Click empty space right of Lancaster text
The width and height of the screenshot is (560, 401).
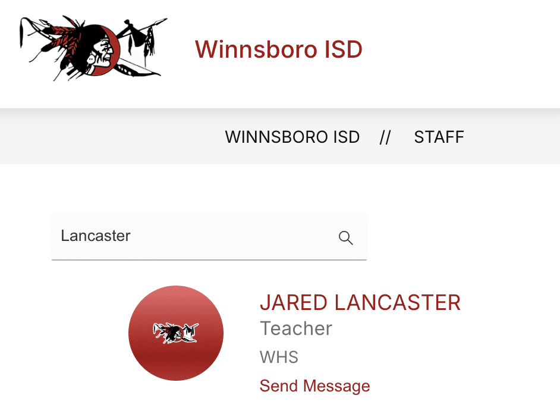[232, 236]
